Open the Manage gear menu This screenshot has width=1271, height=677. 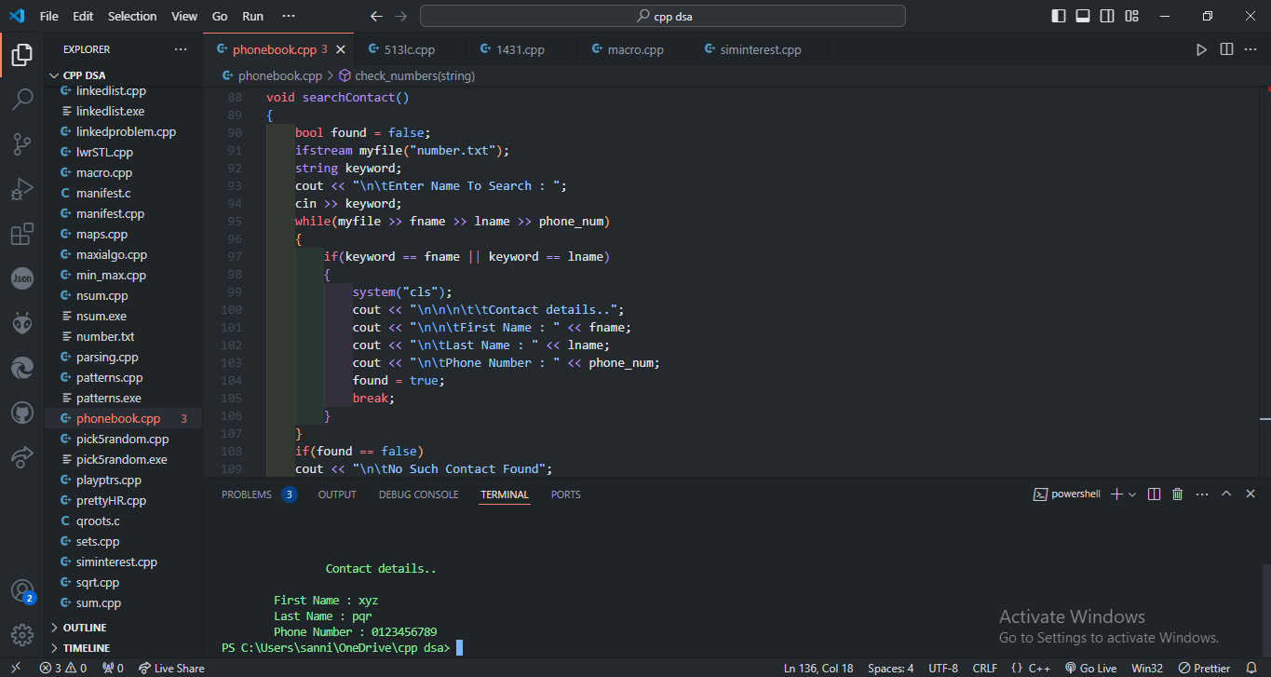pos(21,635)
